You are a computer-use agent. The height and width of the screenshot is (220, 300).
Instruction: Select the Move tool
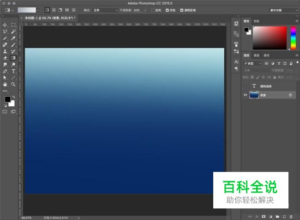pos(5,25)
